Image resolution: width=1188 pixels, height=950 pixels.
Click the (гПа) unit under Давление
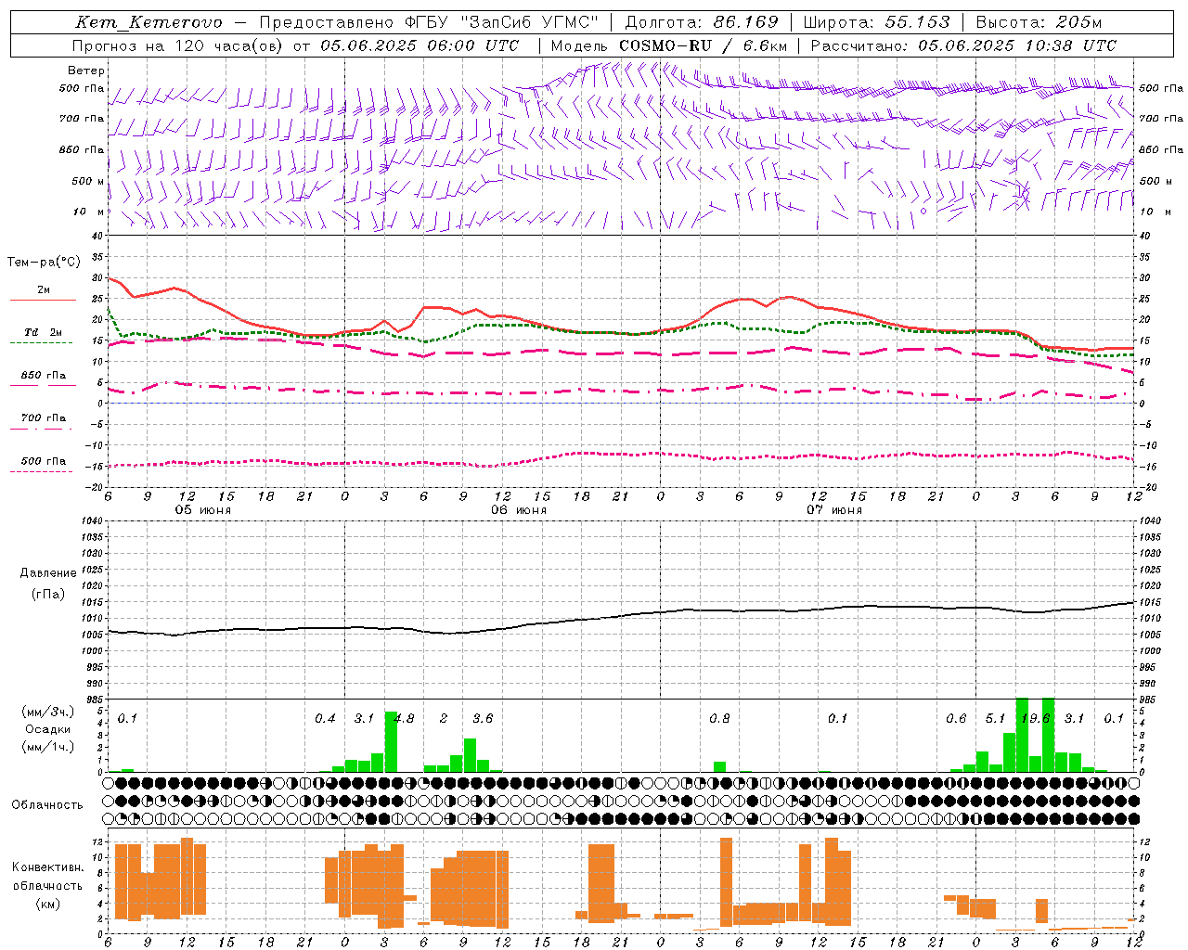pyautogui.click(x=48, y=595)
